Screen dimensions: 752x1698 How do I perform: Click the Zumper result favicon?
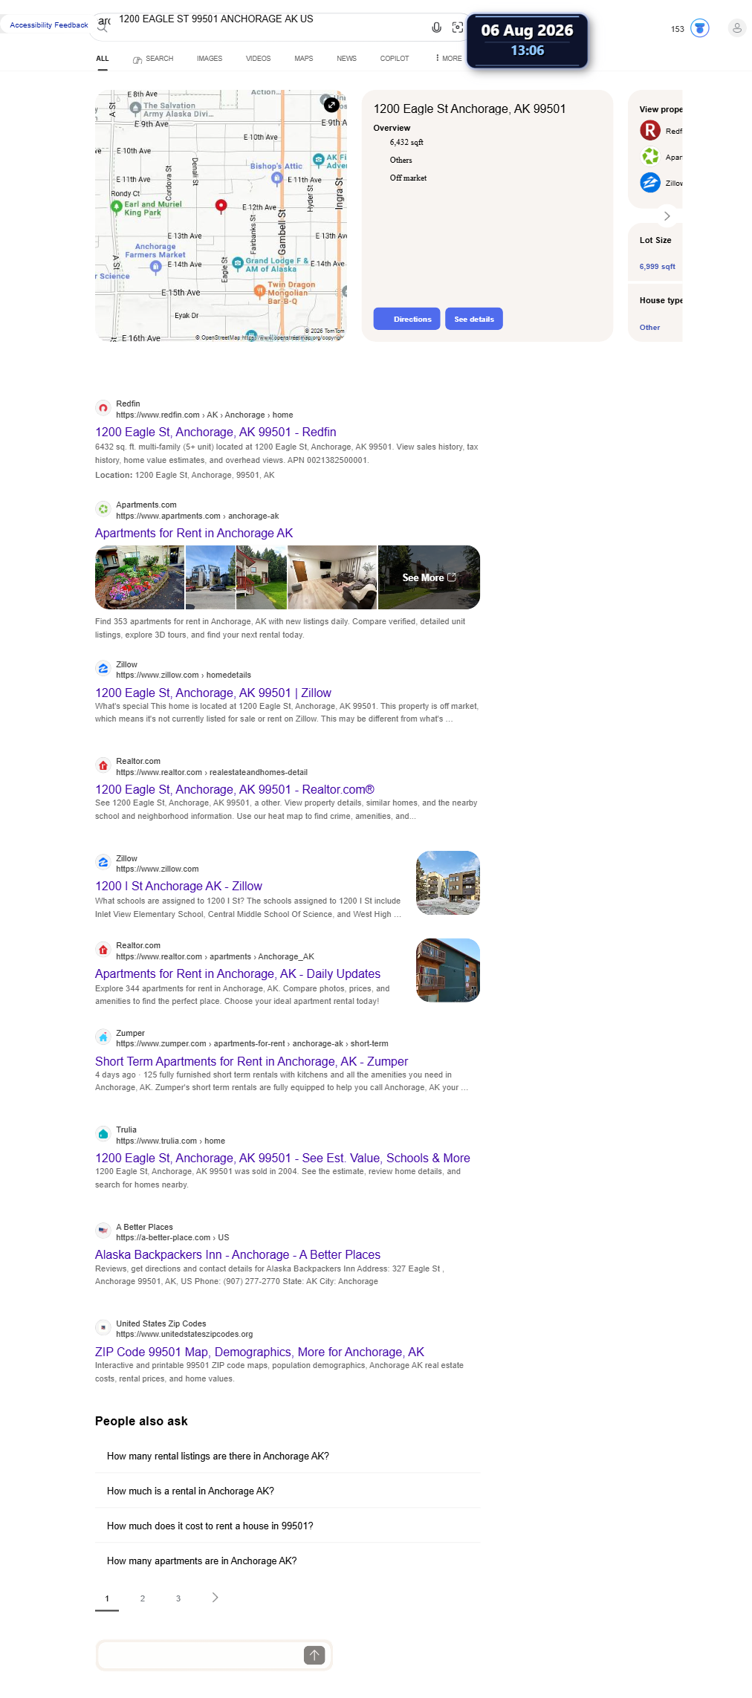pyautogui.click(x=103, y=1037)
